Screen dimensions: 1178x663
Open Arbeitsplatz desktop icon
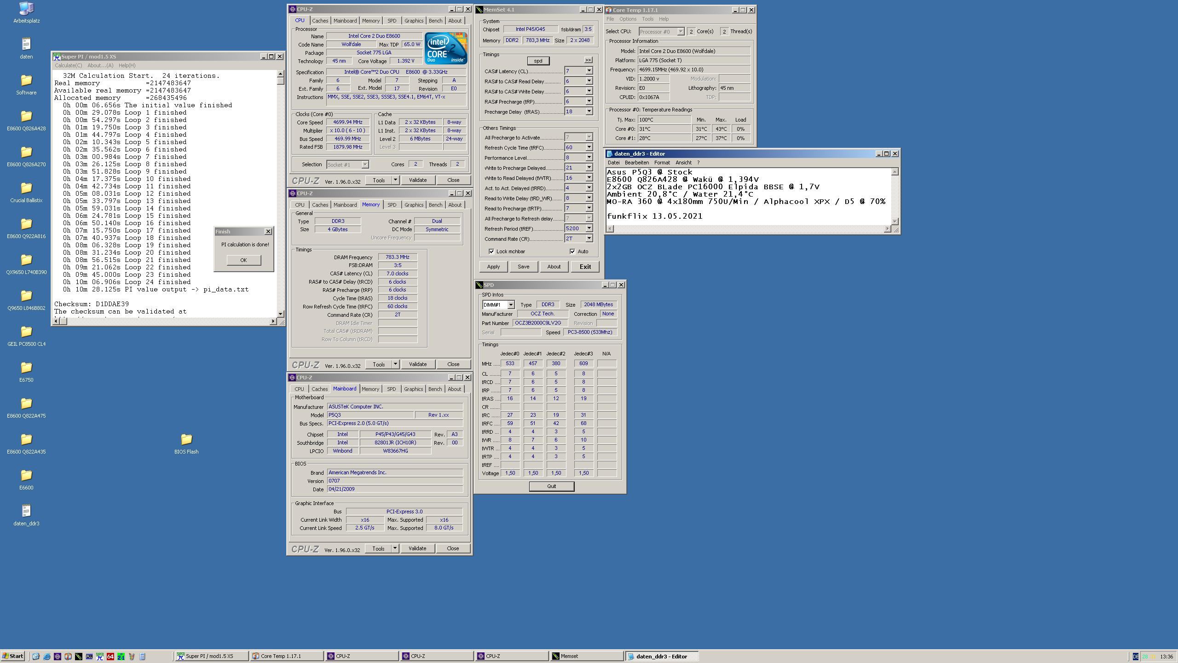click(26, 13)
